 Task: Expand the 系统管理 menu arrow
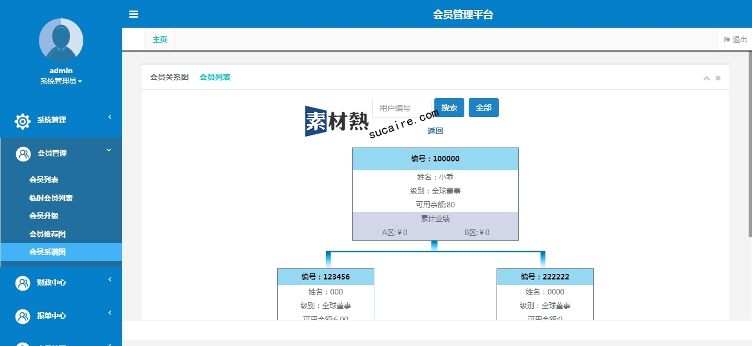(109, 116)
